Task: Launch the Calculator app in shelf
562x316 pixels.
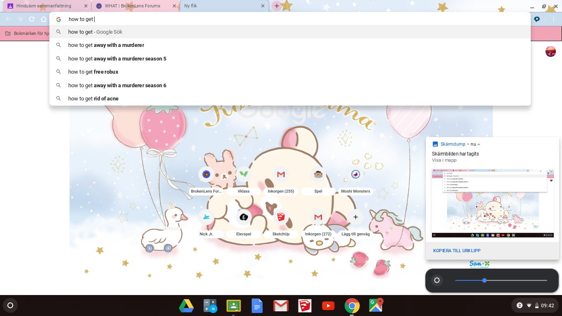Action: point(210,306)
